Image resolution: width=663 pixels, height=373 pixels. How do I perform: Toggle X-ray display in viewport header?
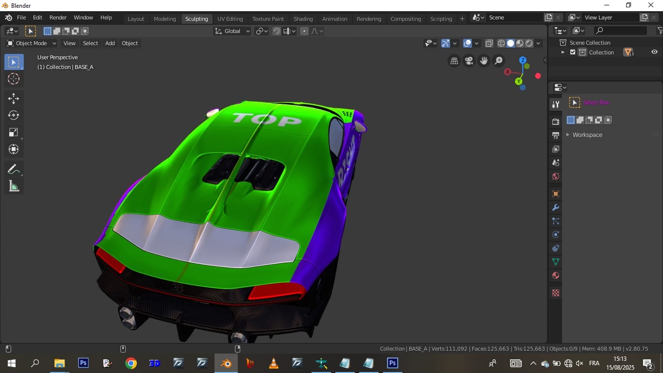point(489,43)
